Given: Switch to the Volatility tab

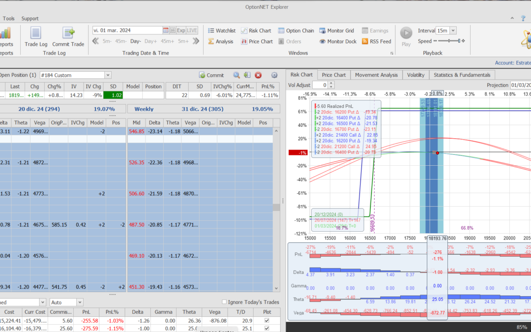Looking at the screenshot, I should pyautogui.click(x=415, y=75).
